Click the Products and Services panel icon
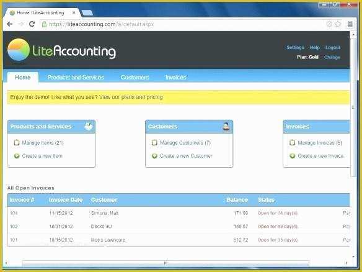Image resolution: width=362 pixels, height=272 pixels. pyautogui.click(x=89, y=126)
